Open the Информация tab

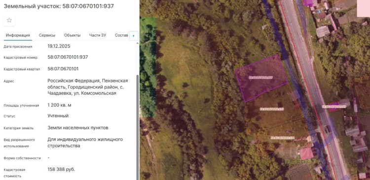(18, 35)
